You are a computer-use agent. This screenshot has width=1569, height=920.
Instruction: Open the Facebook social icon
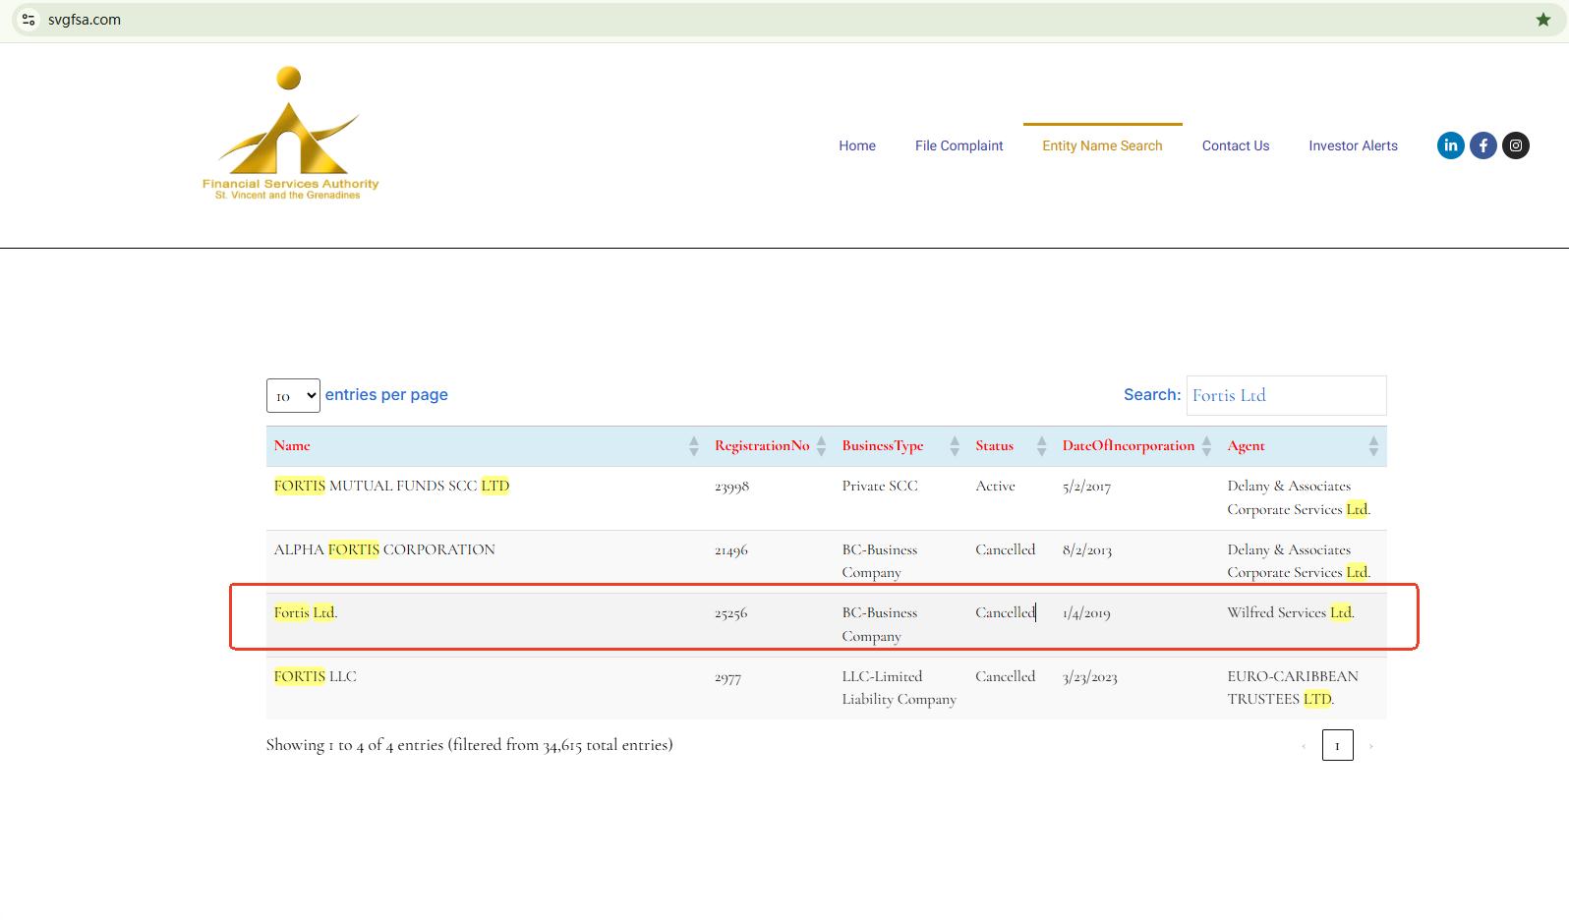point(1482,145)
